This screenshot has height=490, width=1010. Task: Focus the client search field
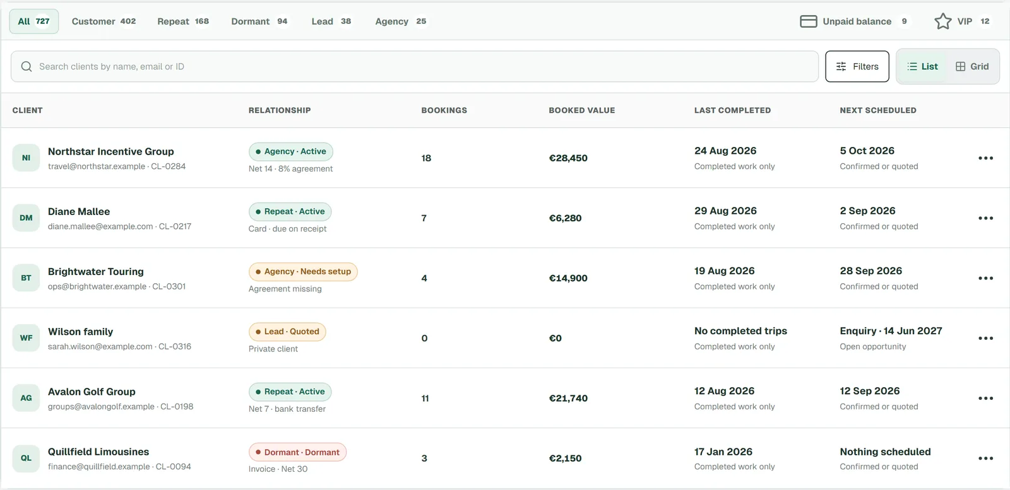click(415, 66)
